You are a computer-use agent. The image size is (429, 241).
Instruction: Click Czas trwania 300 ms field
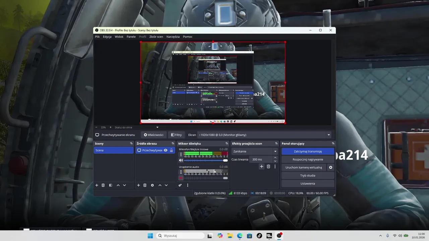pos(261,159)
